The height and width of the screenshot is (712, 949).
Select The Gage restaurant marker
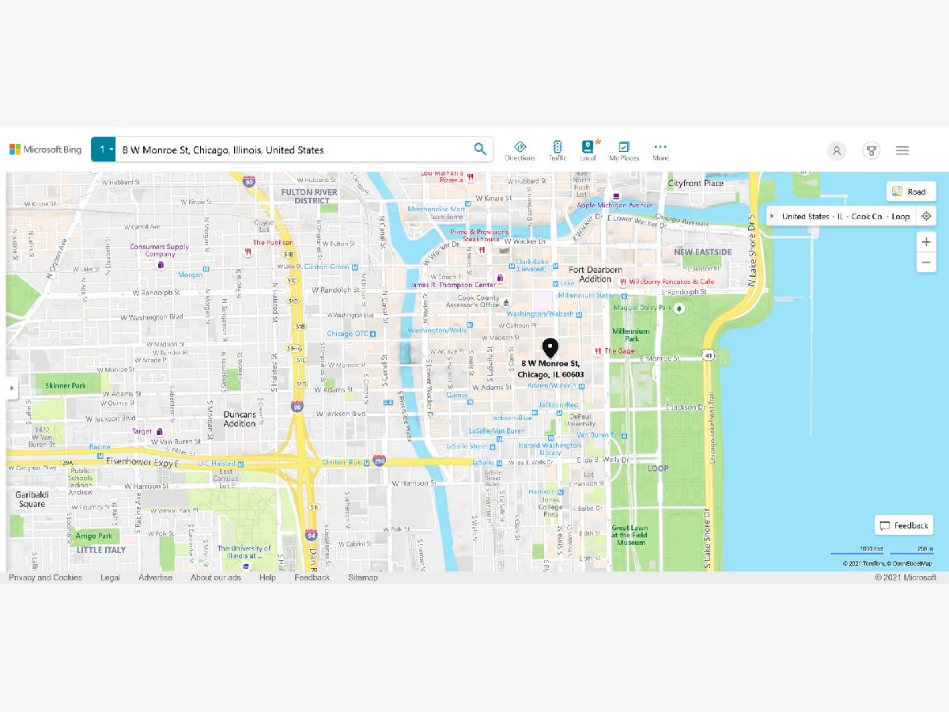point(599,351)
